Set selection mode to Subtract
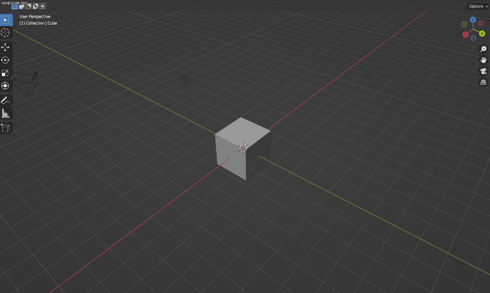490x293 pixels. coord(29,6)
